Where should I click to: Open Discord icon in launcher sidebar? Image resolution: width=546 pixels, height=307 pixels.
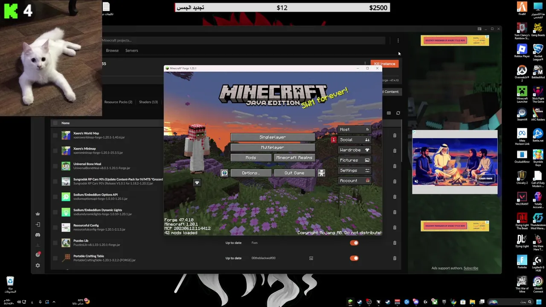pyautogui.click(x=38, y=235)
